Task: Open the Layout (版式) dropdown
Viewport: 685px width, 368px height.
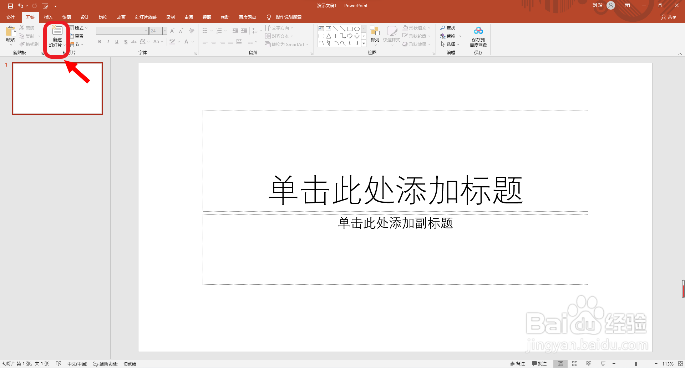Action: click(78, 28)
